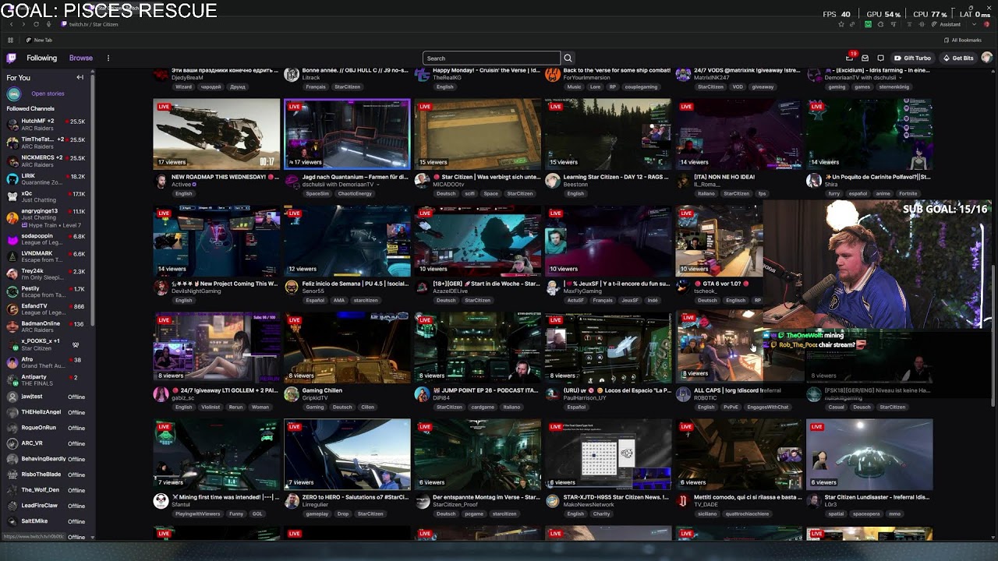Open NEW ROADMAP THIS WEDNESDAY stream thumbnail
This screenshot has width=998, height=561.
coord(216,133)
